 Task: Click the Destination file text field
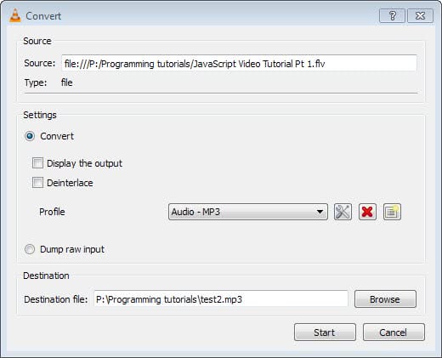point(221,299)
